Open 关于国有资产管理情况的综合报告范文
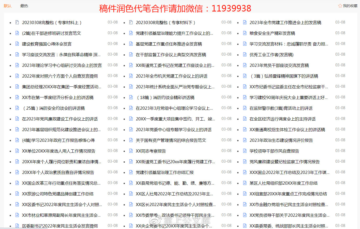This screenshot has width=360, height=229. 171,140
